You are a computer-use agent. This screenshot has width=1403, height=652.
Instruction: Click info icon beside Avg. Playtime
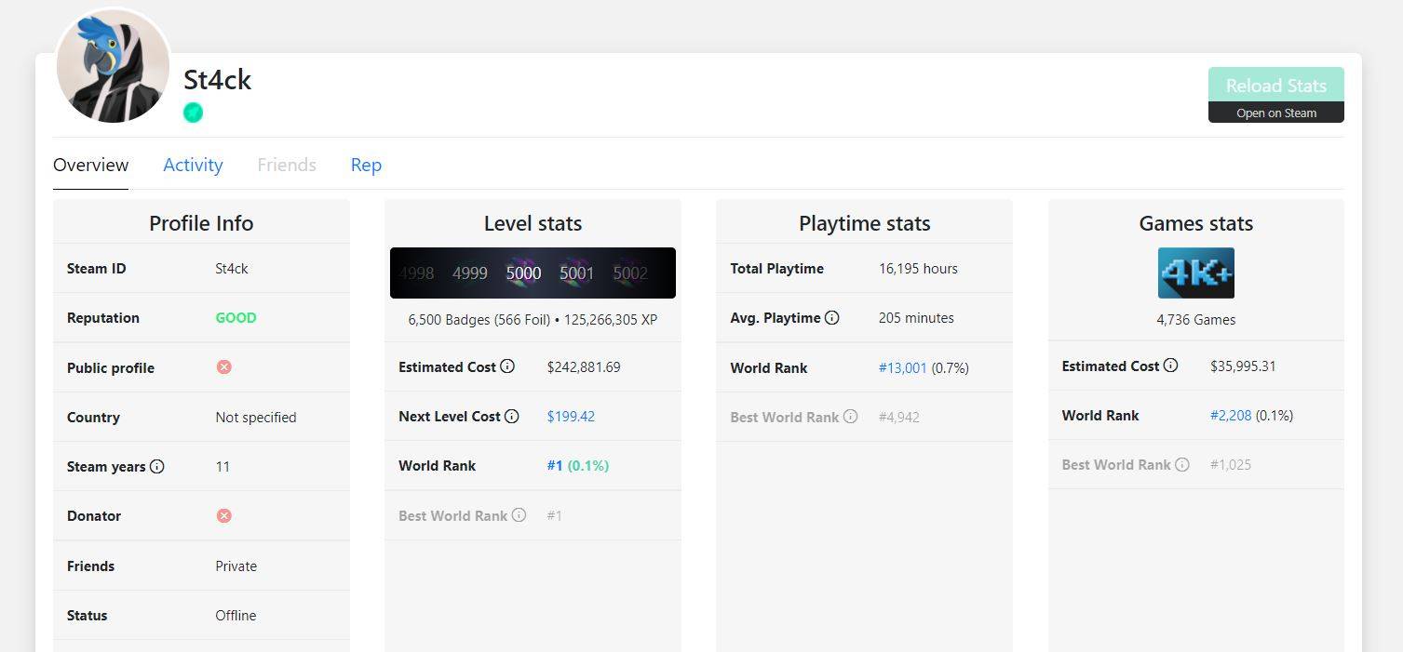(832, 317)
